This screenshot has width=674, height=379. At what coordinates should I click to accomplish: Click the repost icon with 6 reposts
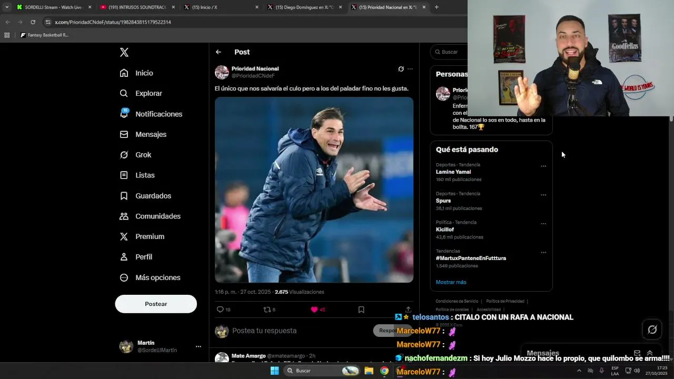(x=267, y=310)
